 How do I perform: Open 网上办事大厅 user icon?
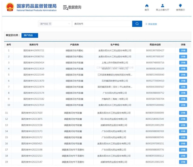[x=162, y=6]
